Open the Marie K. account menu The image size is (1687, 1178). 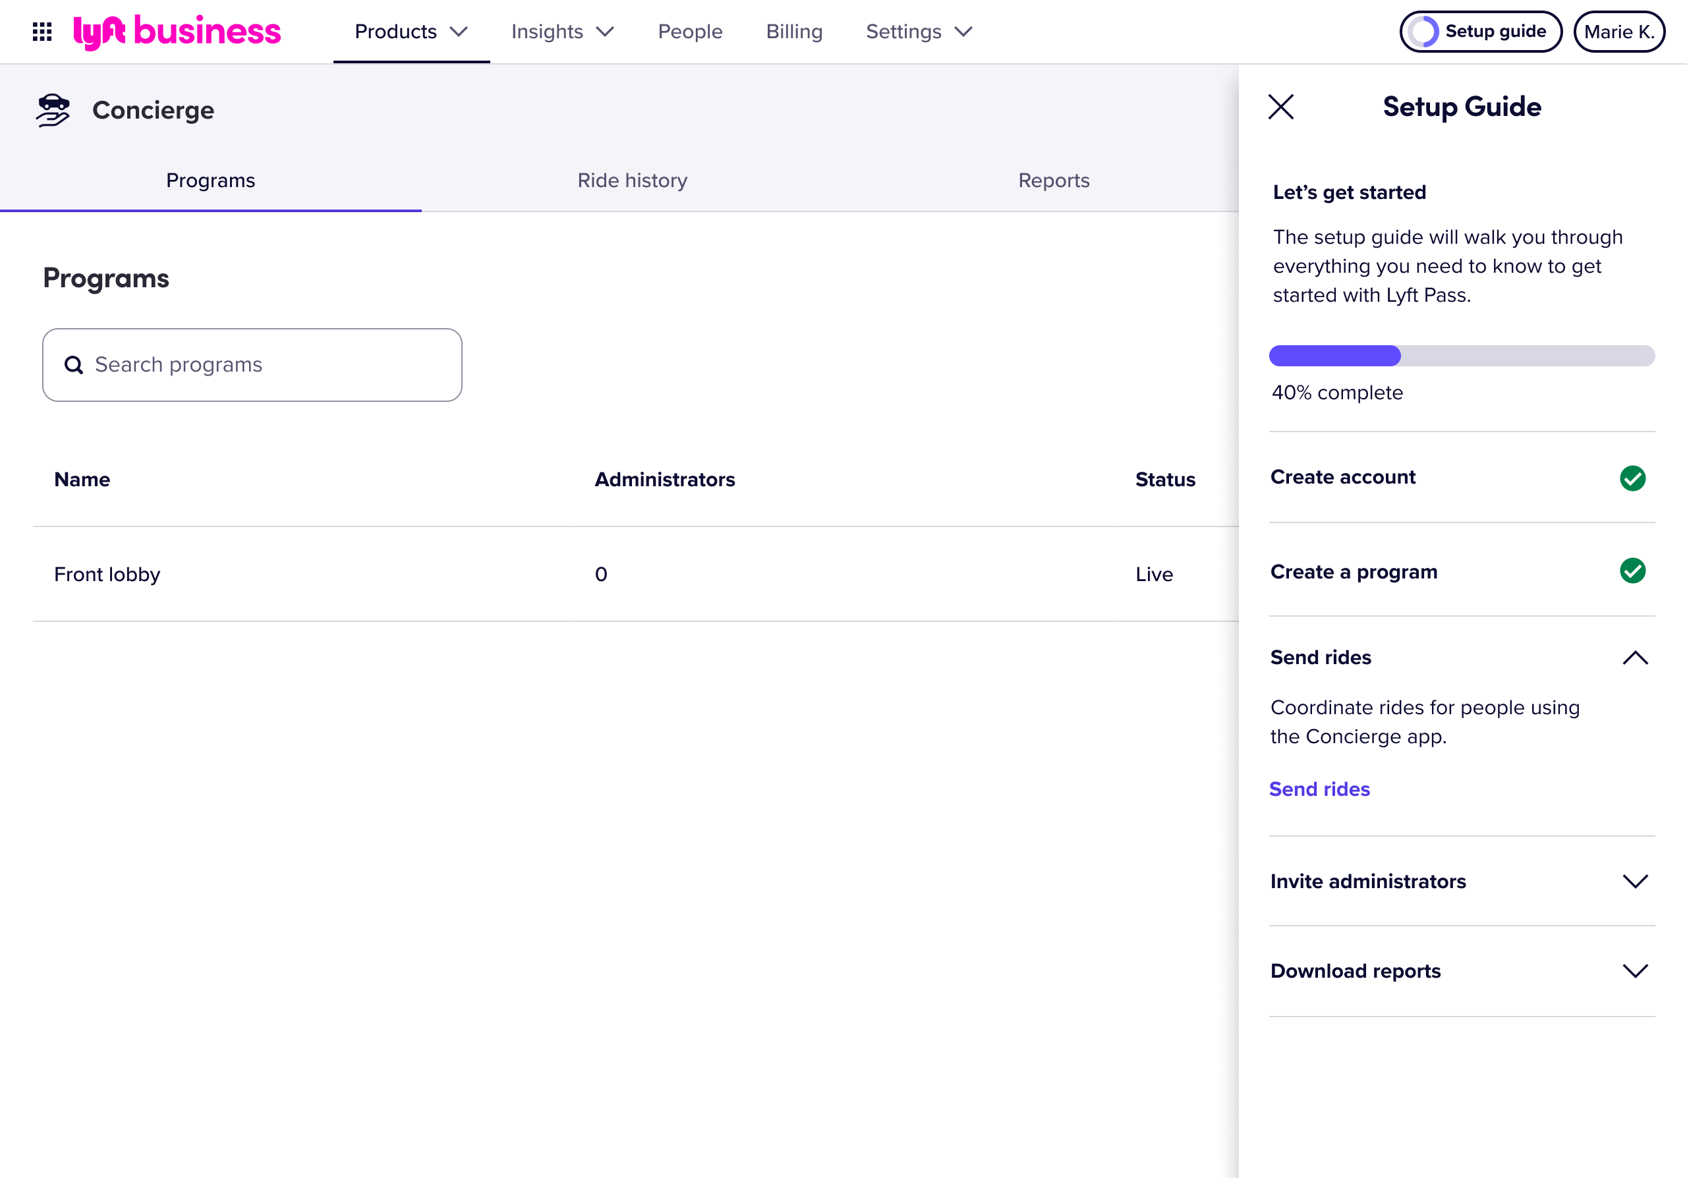1619,32
